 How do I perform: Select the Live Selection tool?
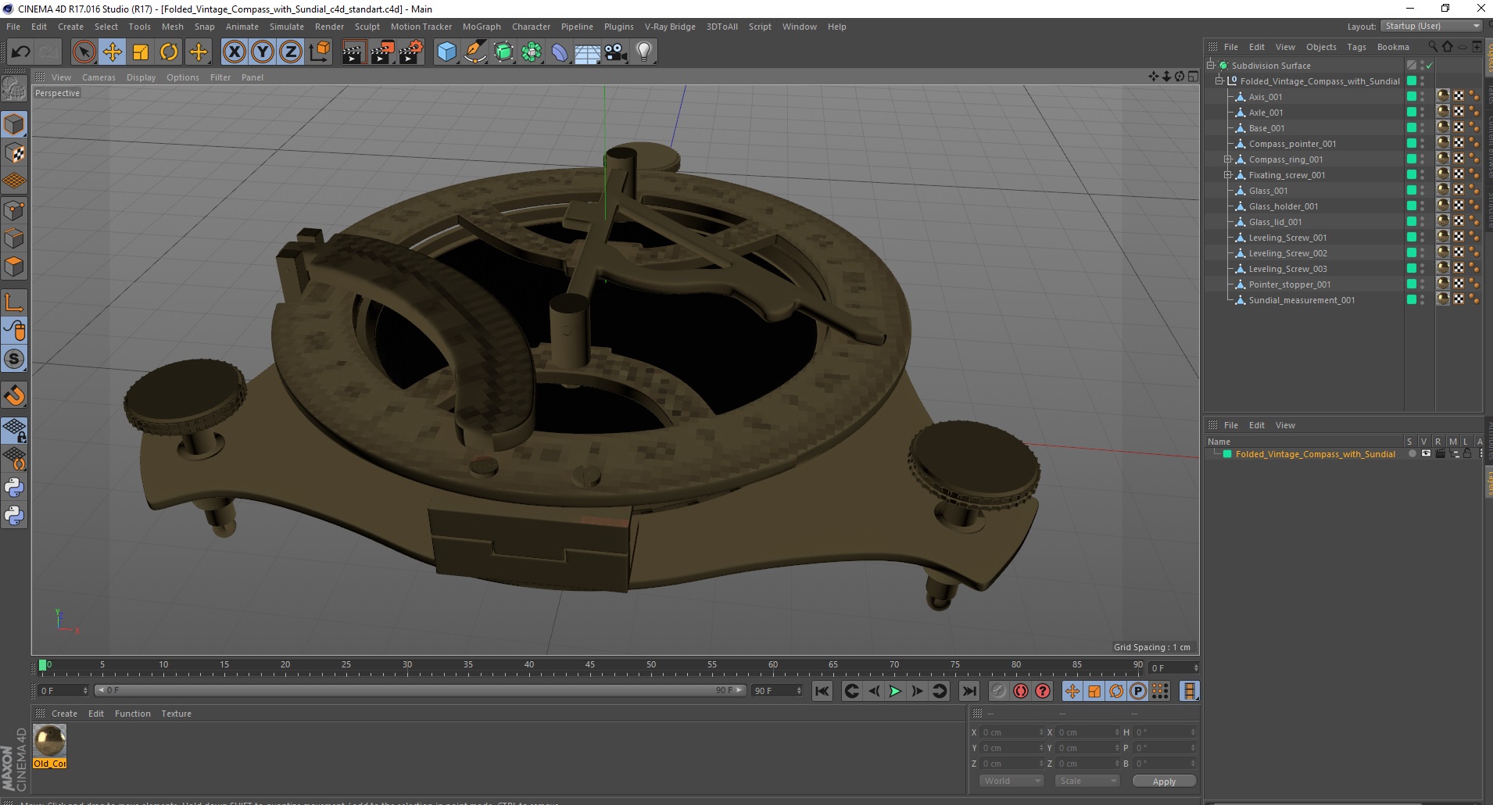coord(84,52)
